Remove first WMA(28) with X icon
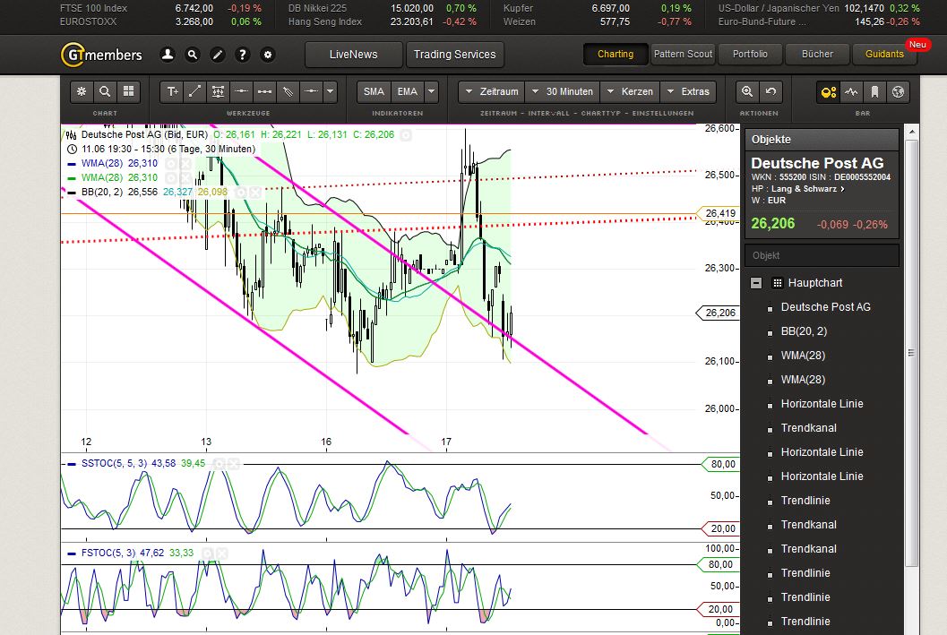This screenshot has height=635, width=947. pyautogui.click(x=185, y=164)
